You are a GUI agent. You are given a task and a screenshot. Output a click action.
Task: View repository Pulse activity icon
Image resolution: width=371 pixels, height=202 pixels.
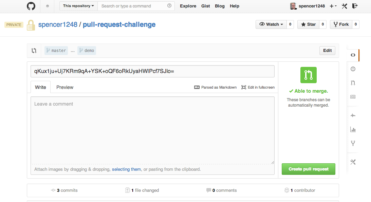(353, 115)
